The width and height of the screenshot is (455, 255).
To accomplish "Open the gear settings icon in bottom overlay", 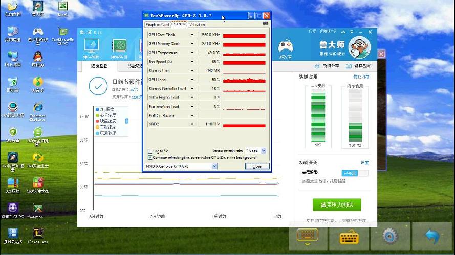I will pyautogui.click(x=390, y=236).
